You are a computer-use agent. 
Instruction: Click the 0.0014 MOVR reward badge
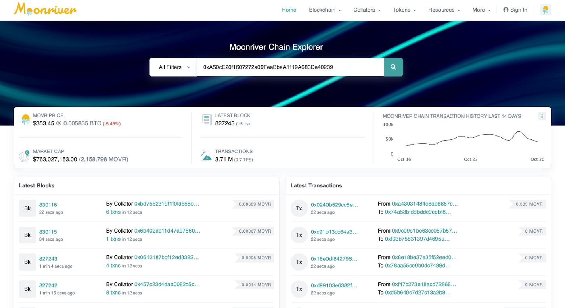pyautogui.click(x=254, y=285)
